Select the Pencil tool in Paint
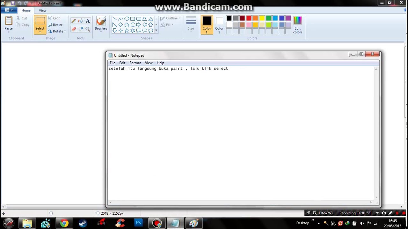 tap(74, 21)
